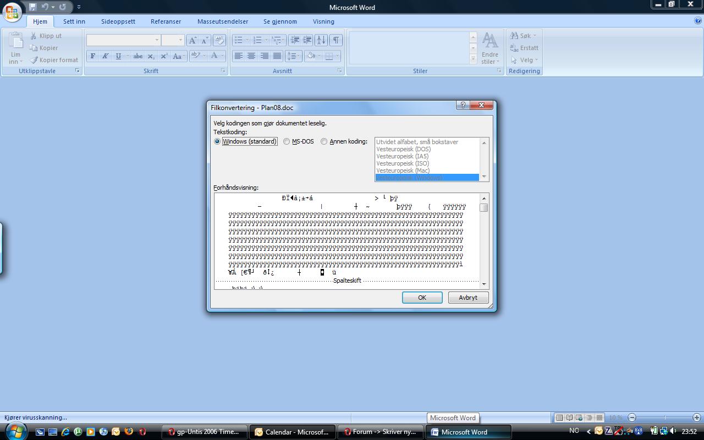Click the Lim inn (paste) icon
The width and height of the screenshot is (704, 440).
point(15,42)
